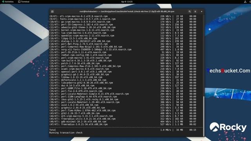Image resolution: width=251 pixels, height=141 pixels.
Task: Select the perl-GDBM_File line
Action: pyautogui.click(x=123, y=88)
